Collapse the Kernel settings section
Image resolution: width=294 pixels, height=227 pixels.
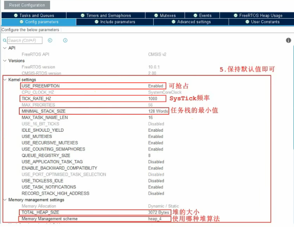[5, 80]
